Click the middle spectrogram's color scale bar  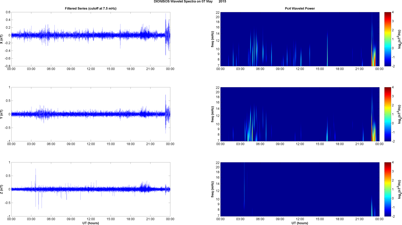pos(388,114)
